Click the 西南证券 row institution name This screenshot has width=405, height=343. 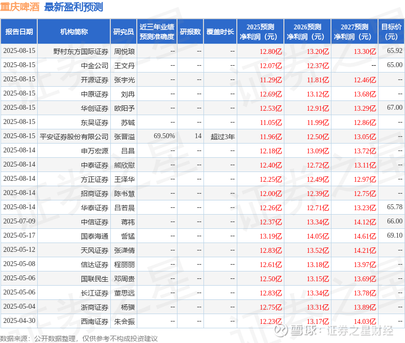[95, 321]
